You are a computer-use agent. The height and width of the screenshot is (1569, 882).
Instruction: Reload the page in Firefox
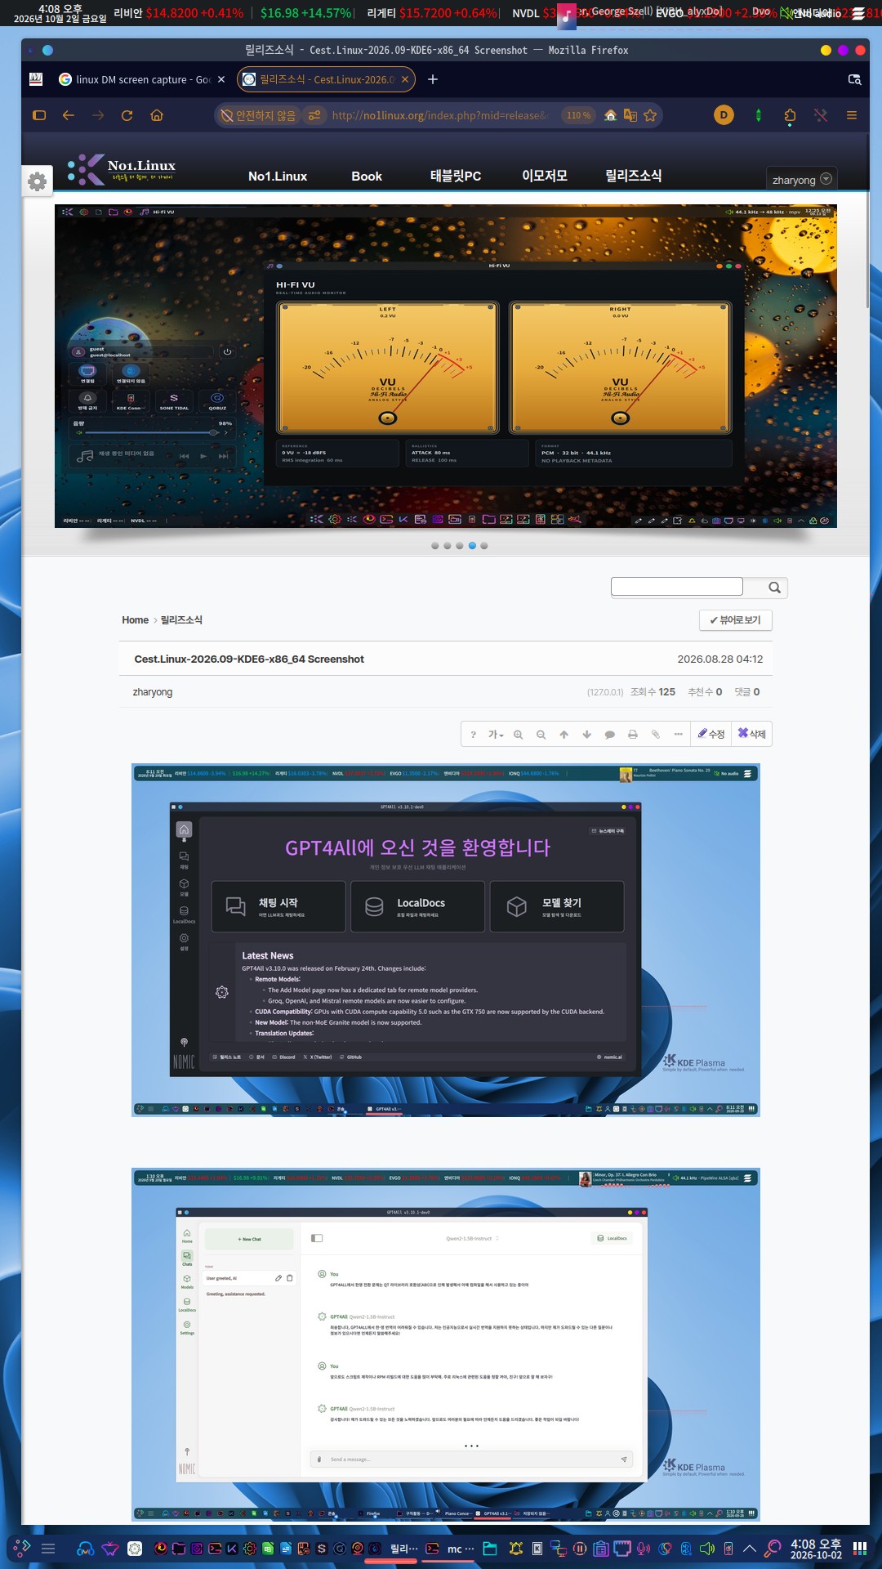(127, 115)
